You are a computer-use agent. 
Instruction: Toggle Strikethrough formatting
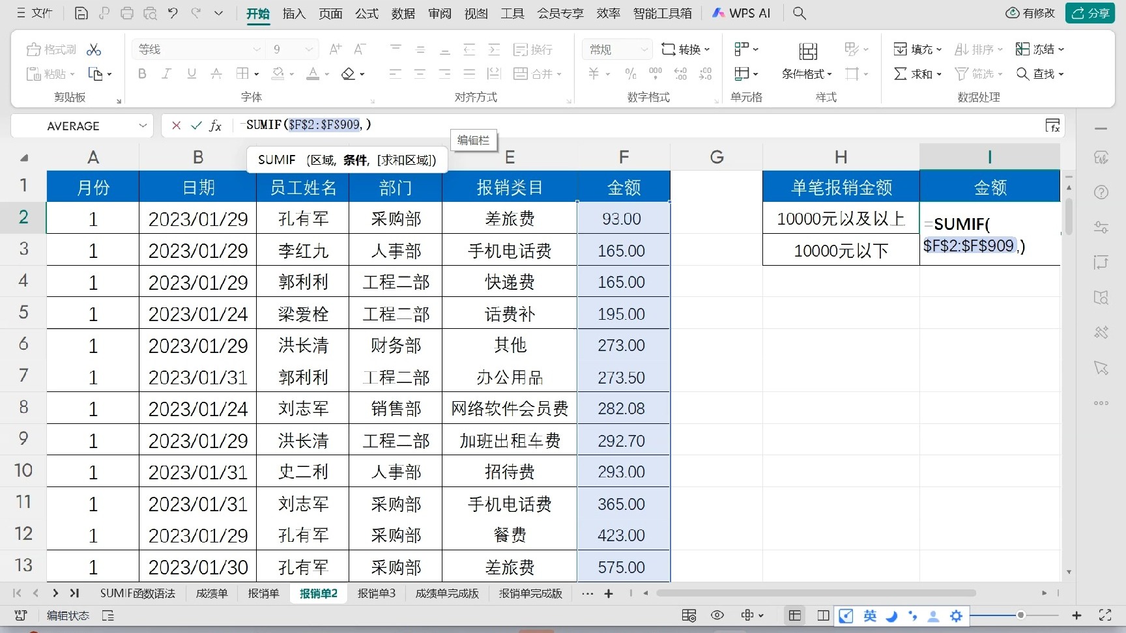(x=216, y=74)
